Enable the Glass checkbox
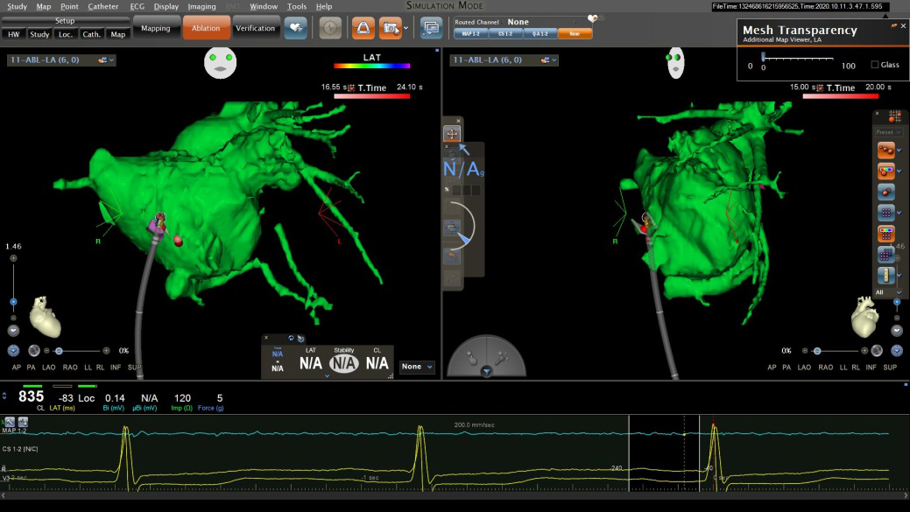This screenshot has width=910, height=512. [875, 65]
